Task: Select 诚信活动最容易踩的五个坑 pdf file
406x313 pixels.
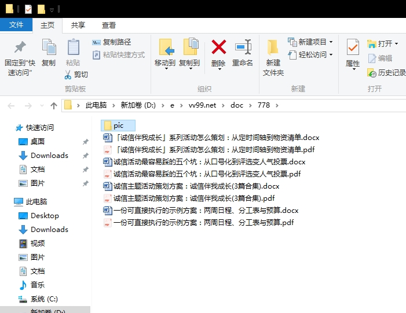Action: [x=202, y=174]
